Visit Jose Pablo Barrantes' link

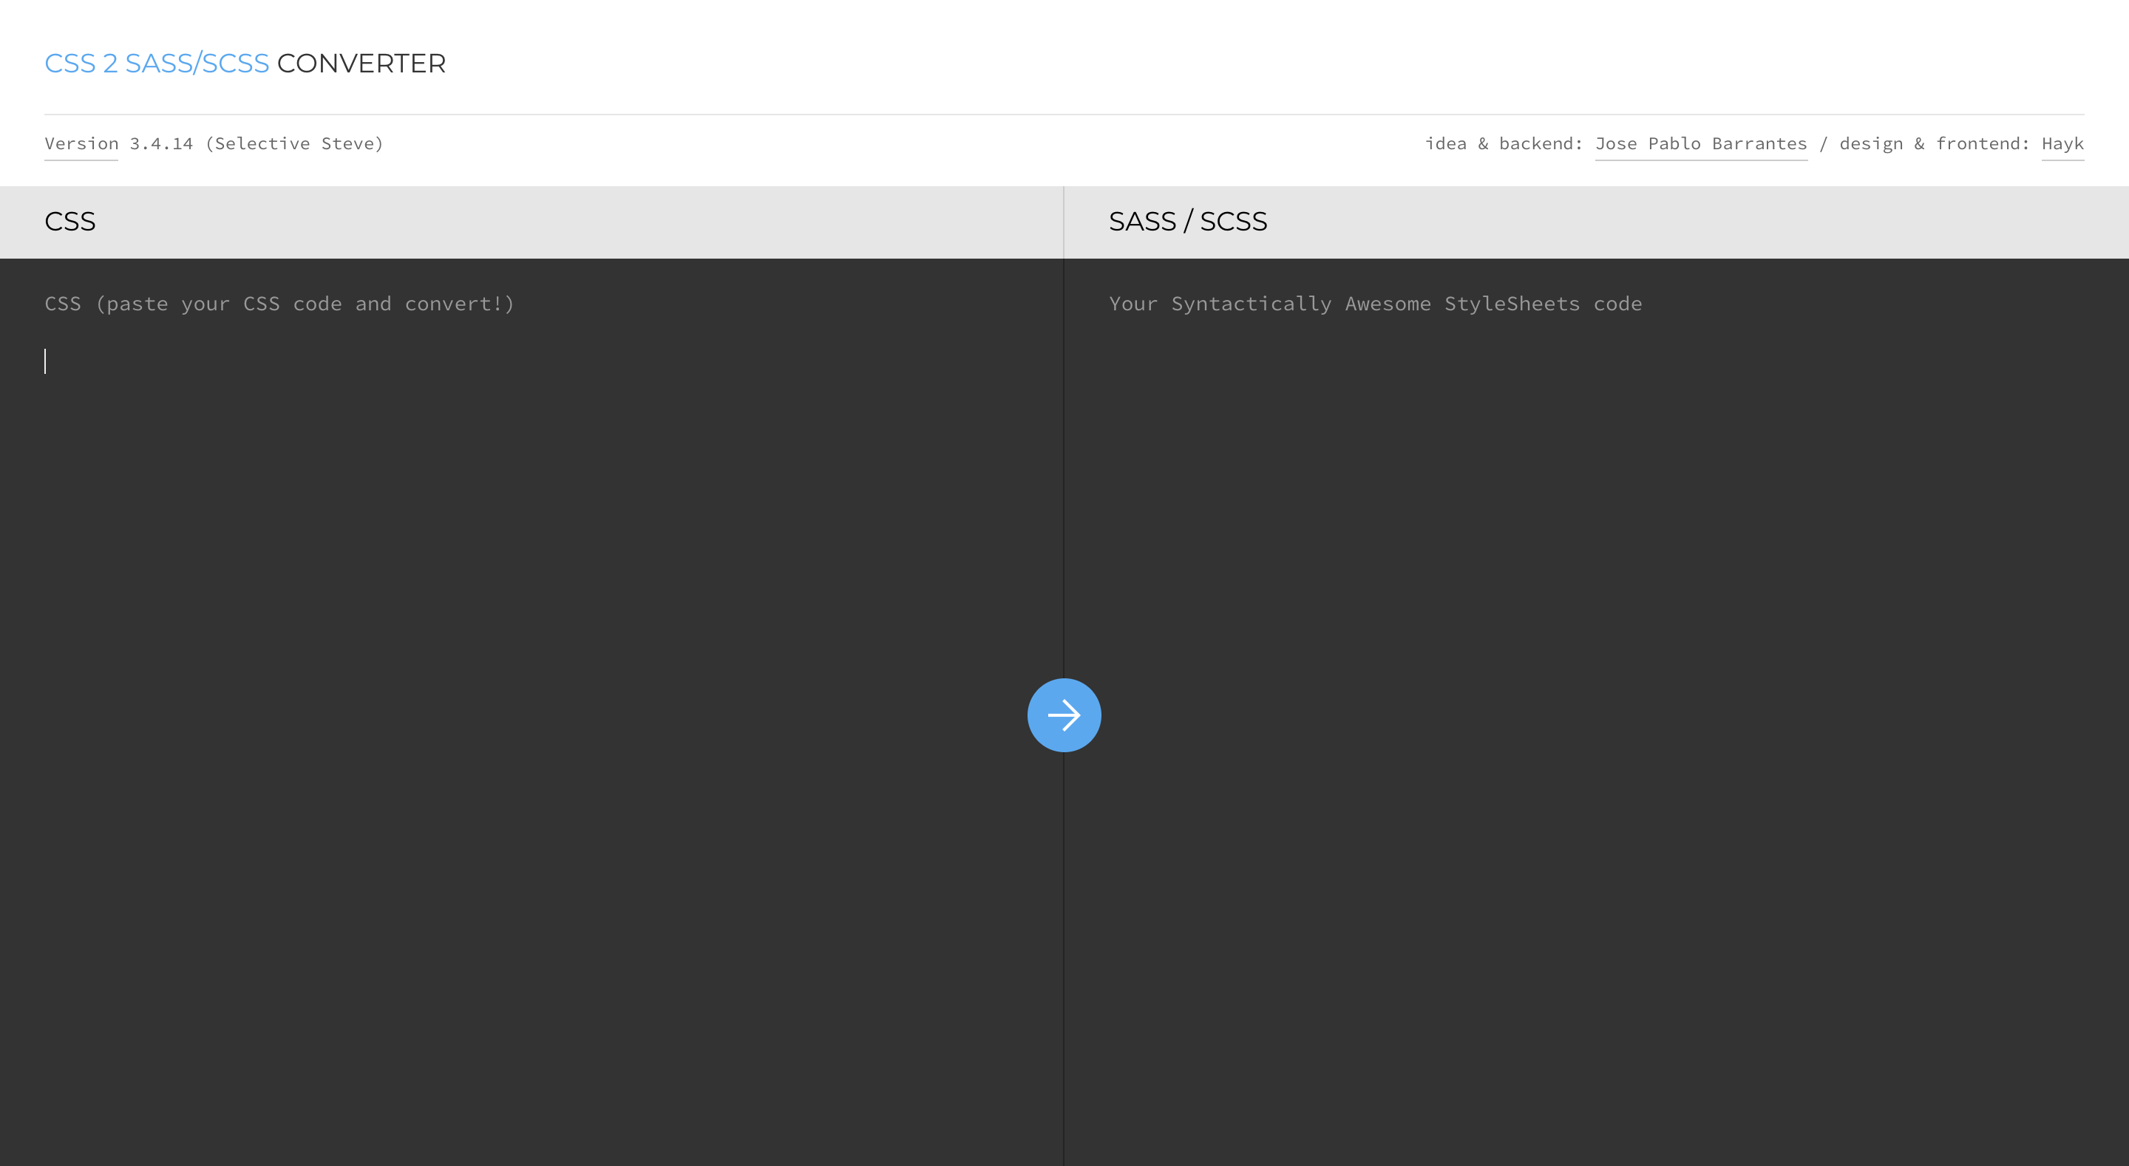(1700, 144)
